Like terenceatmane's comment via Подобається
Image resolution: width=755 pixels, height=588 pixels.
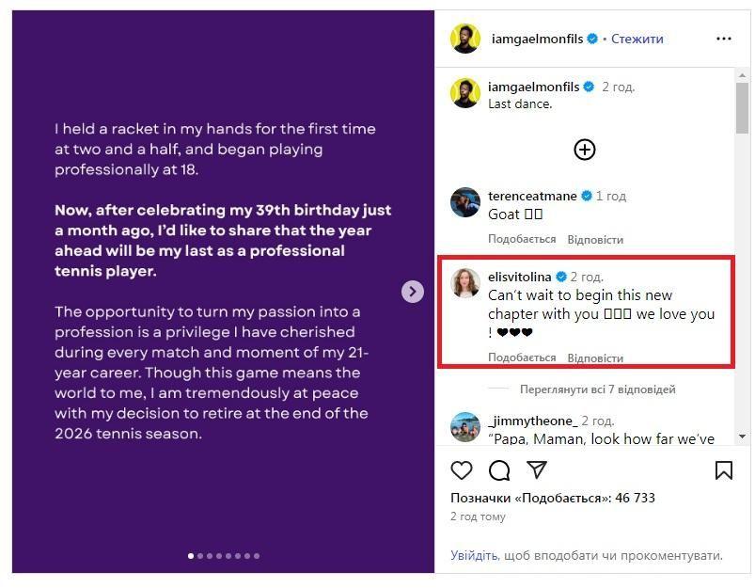pyautogui.click(x=522, y=239)
